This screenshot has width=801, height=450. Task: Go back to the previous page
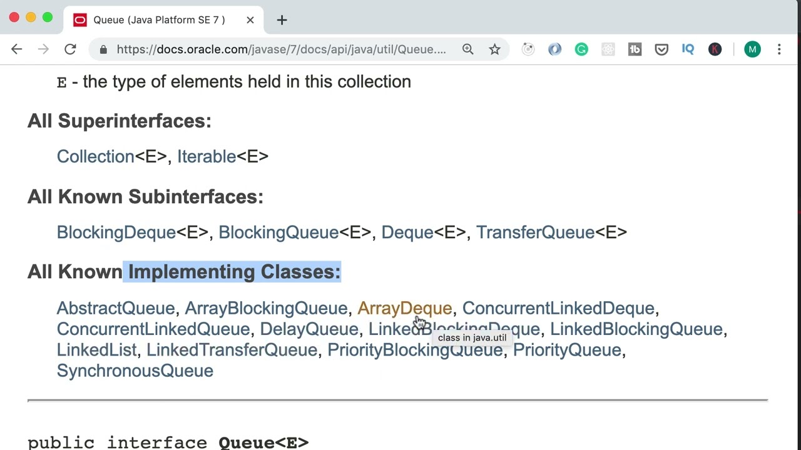pyautogui.click(x=17, y=49)
